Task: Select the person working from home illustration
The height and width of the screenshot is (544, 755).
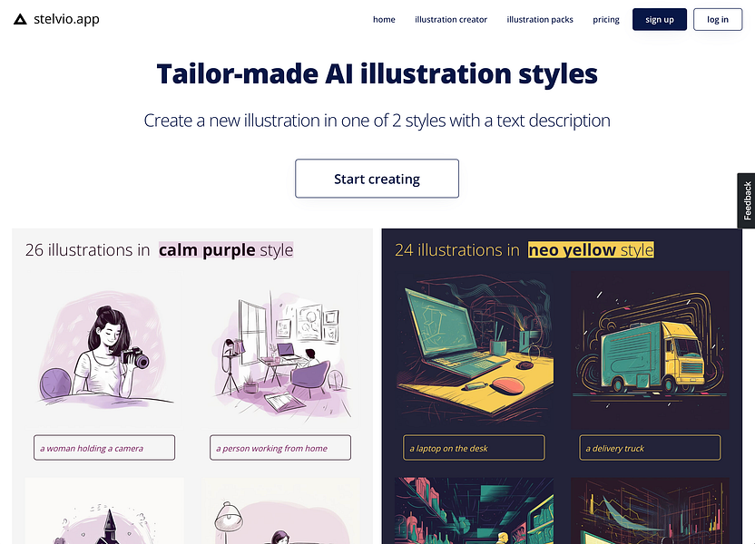Action: [x=280, y=350]
